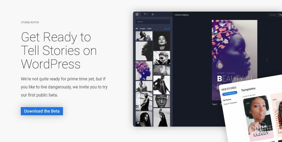Click the Web Stories dashboard title
Screen dimensions: 282x142
(229, 88)
